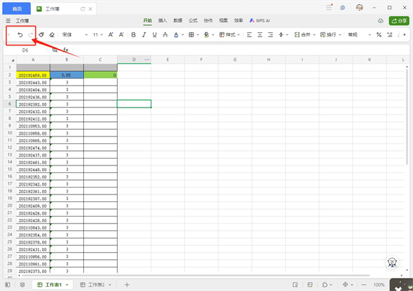Expand the 工作表2 sheet tab arrow

pyautogui.click(x=110, y=285)
